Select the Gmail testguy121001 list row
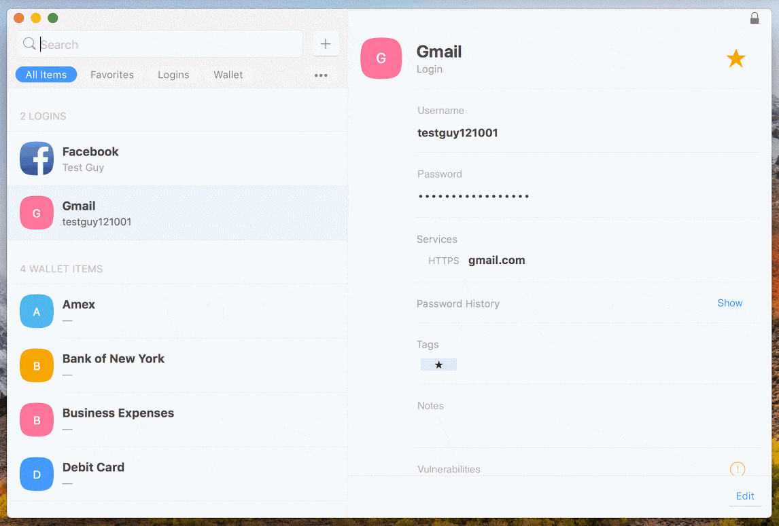The width and height of the screenshot is (779, 526). [177, 213]
